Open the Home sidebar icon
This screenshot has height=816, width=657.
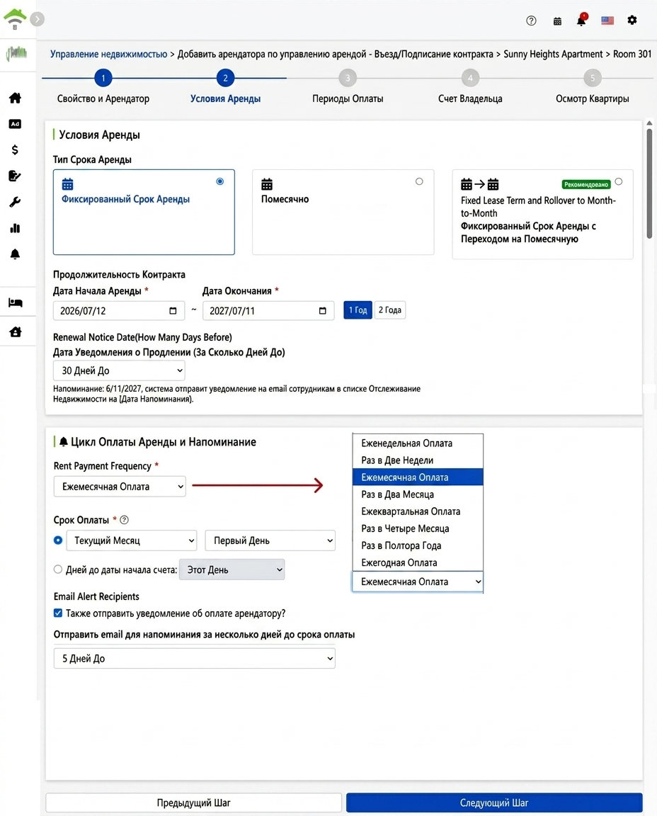[x=15, y=98]
